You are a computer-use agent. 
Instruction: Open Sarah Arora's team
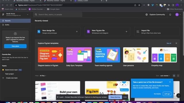pyautogui.click(x=11, y=70)
